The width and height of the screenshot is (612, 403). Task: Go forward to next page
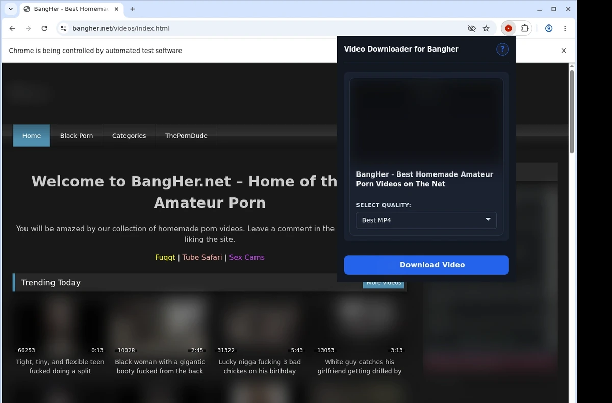[28, 28]
